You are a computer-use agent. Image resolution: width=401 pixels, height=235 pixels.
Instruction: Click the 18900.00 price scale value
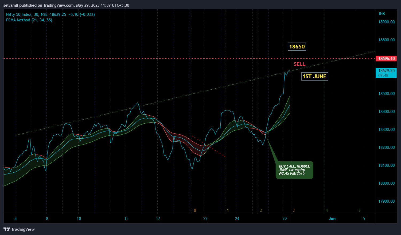click(x=386, y=22)
